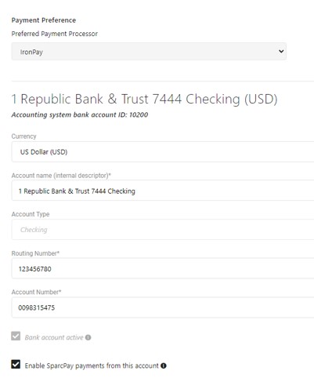Toggle the Bank account active checkbox

point(16,336)
